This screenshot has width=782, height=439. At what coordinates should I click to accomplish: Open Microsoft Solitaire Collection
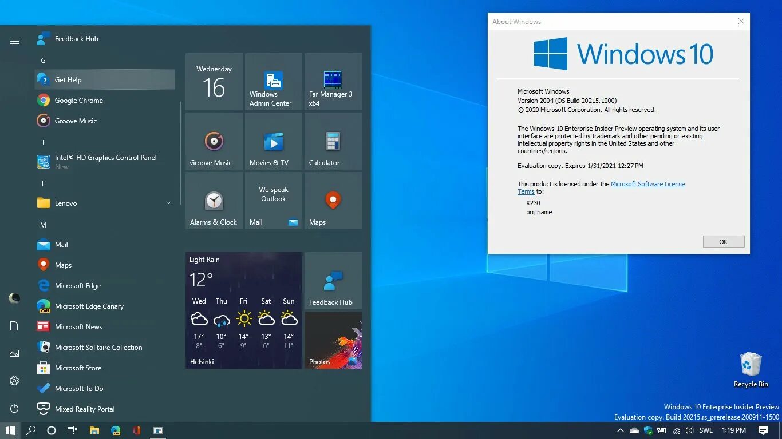105,348
